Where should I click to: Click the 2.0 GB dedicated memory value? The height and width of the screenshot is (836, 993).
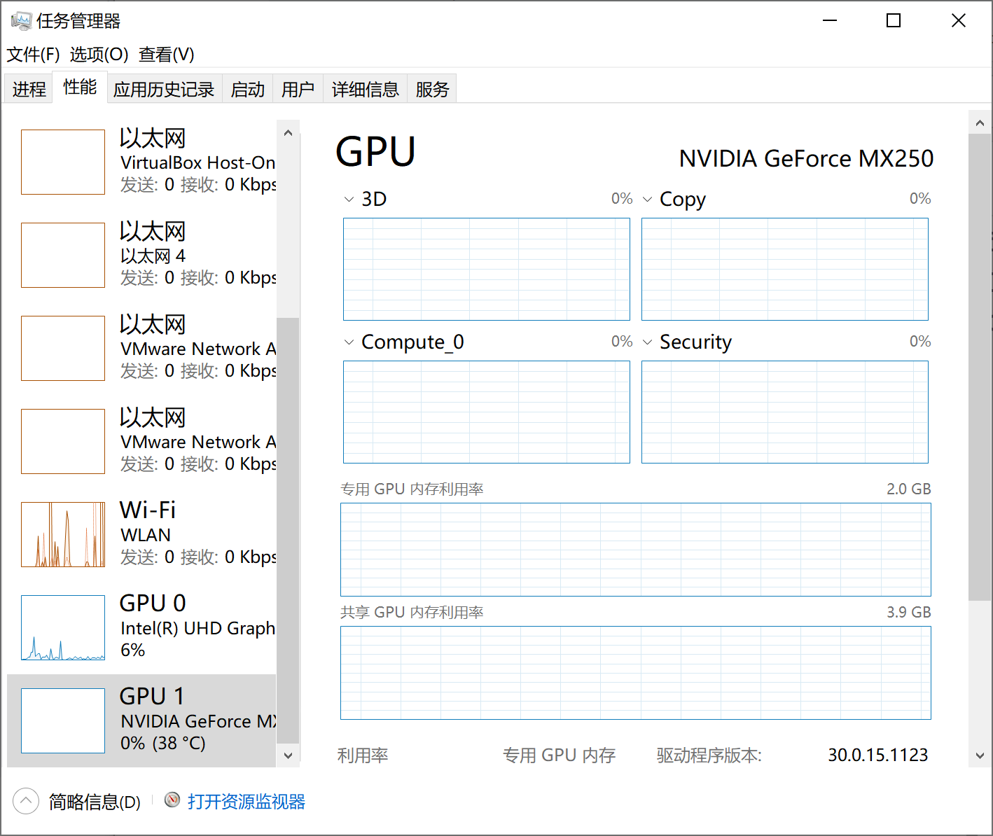click(909, 489)
